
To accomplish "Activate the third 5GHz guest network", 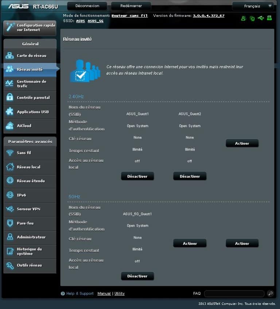I will (242, 243).
